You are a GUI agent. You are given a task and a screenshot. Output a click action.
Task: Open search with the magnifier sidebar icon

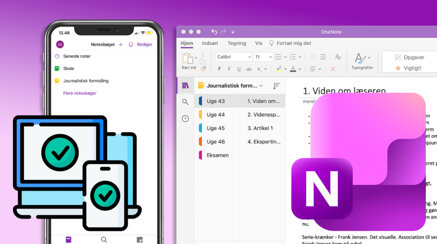click(x=185, y=102)
